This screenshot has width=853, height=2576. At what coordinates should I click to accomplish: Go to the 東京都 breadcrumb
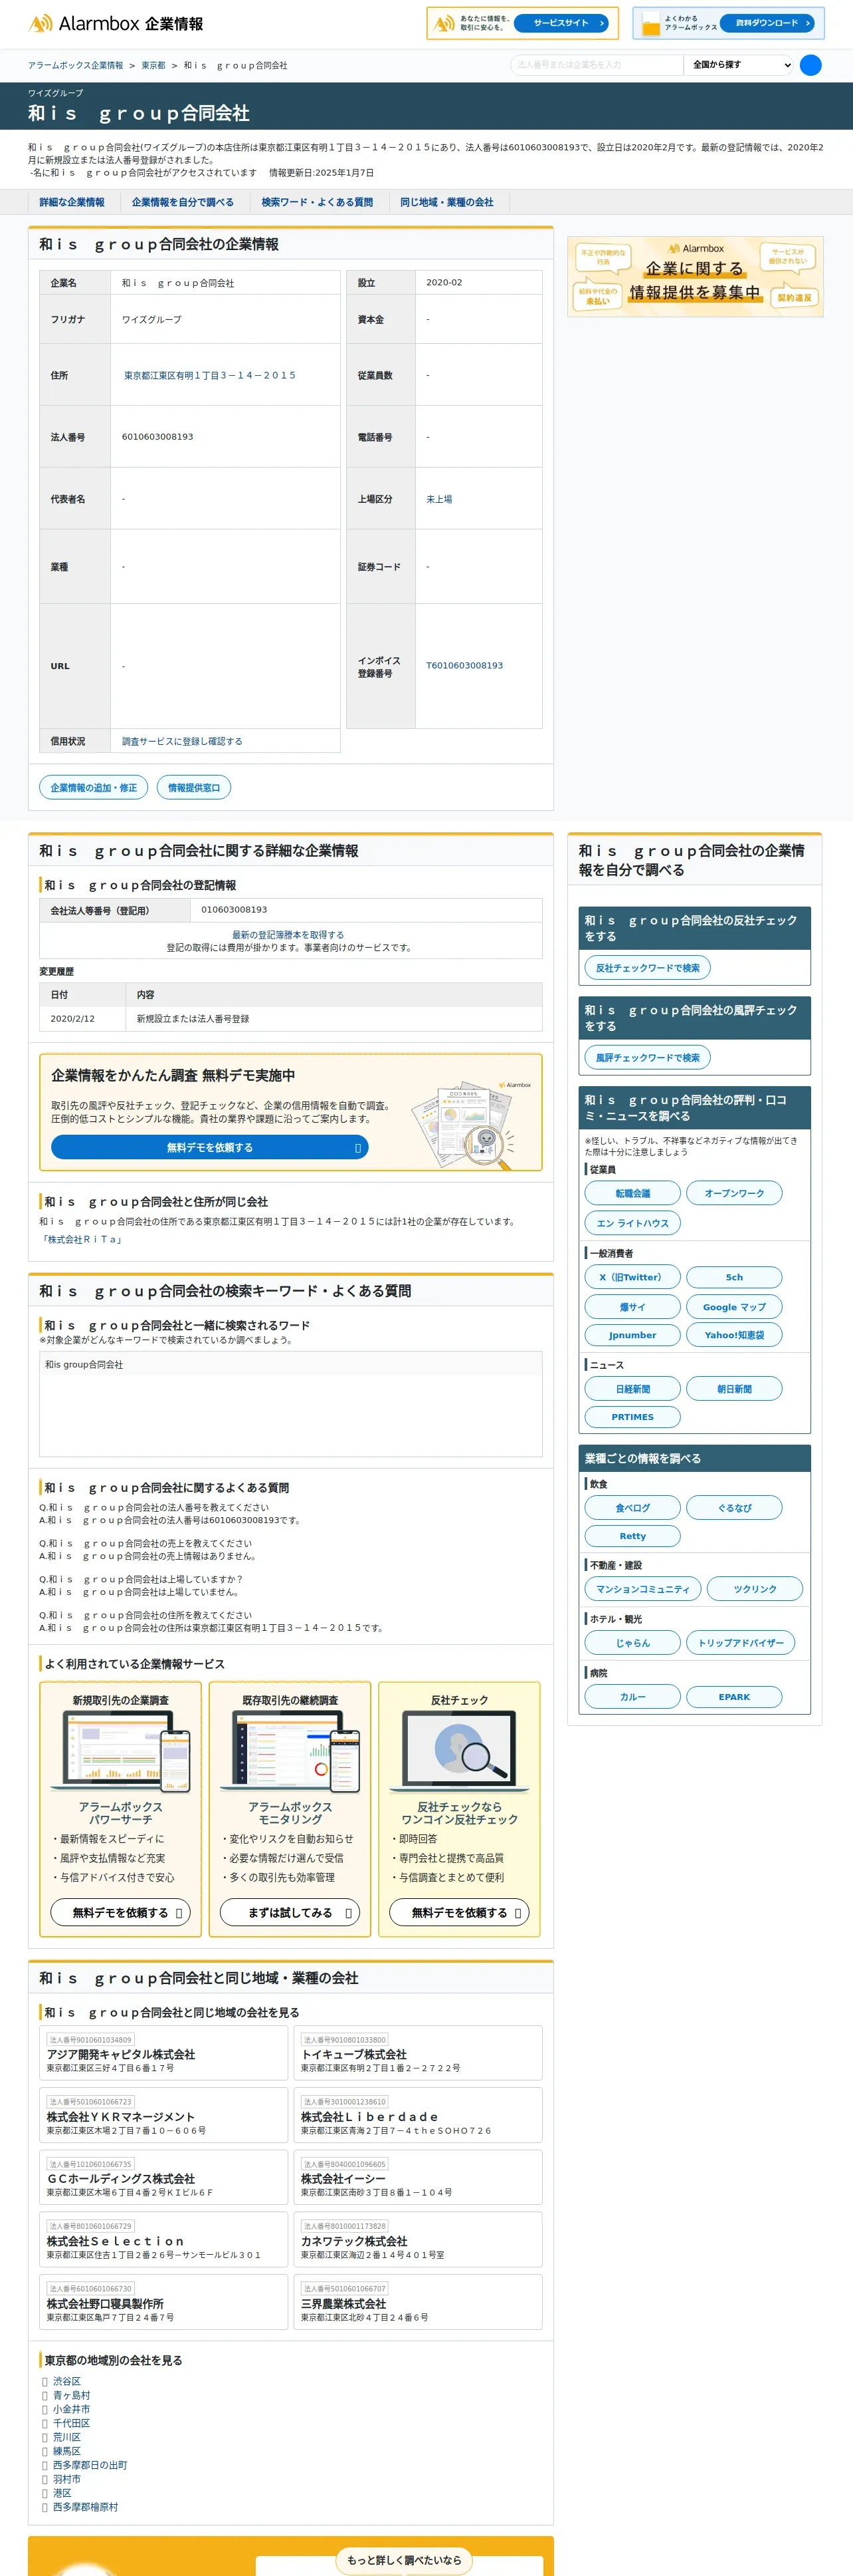pos(154,65)
